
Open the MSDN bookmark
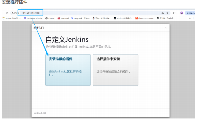12,18
